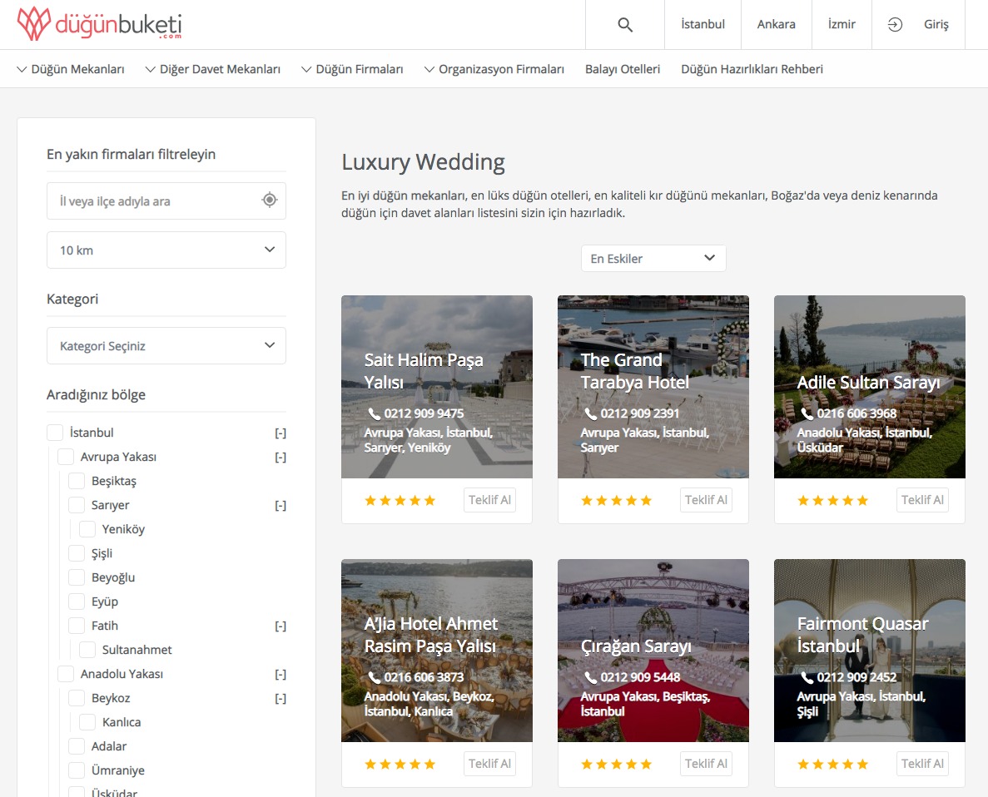This screenshot has height=797, width=988.
Task: Collapse the Beykoz tree node
Action: pos(281,698)
